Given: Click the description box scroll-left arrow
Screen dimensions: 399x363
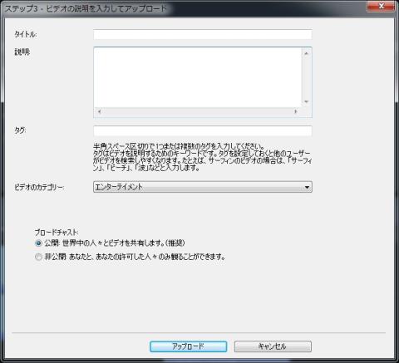Looking at the screenshot, I should click(x=99, y=111).
